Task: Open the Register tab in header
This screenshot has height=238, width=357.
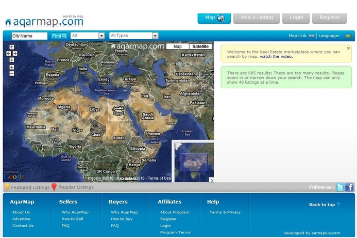Action: point(330,18)
